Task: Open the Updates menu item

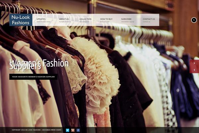Action: point(41,19)
